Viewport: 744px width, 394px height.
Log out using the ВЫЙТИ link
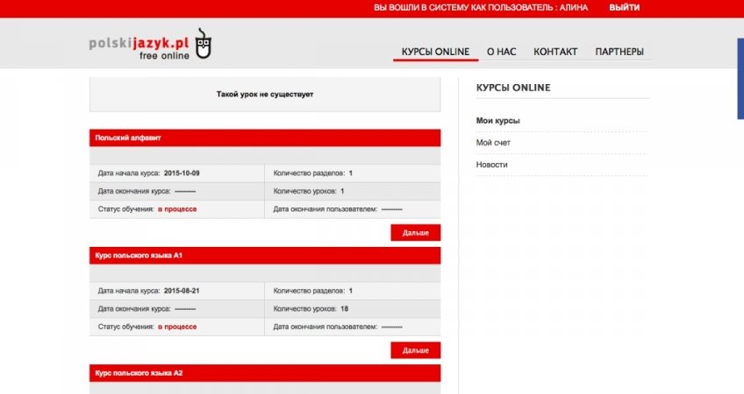click(624, 8)
